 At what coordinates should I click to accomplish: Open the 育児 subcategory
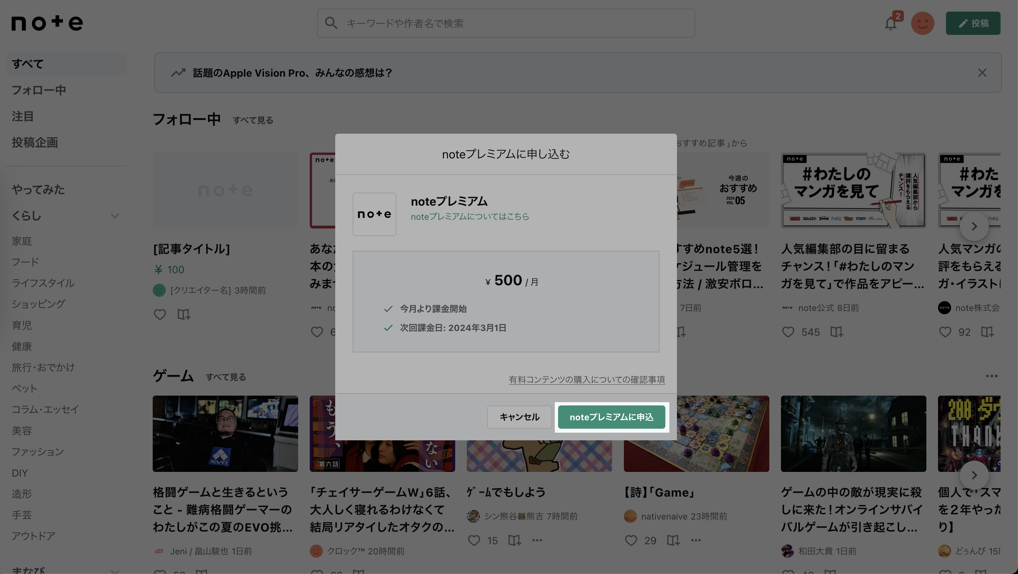click(x=22, y=325)
